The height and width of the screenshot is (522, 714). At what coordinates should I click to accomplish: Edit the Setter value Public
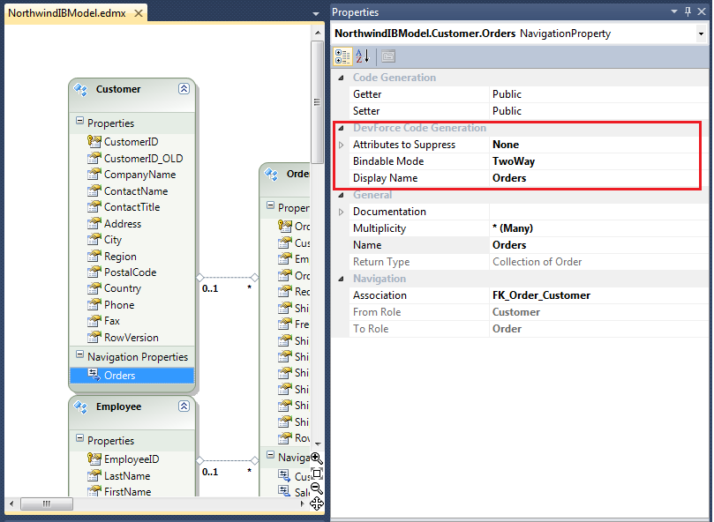tap(598, 111)
